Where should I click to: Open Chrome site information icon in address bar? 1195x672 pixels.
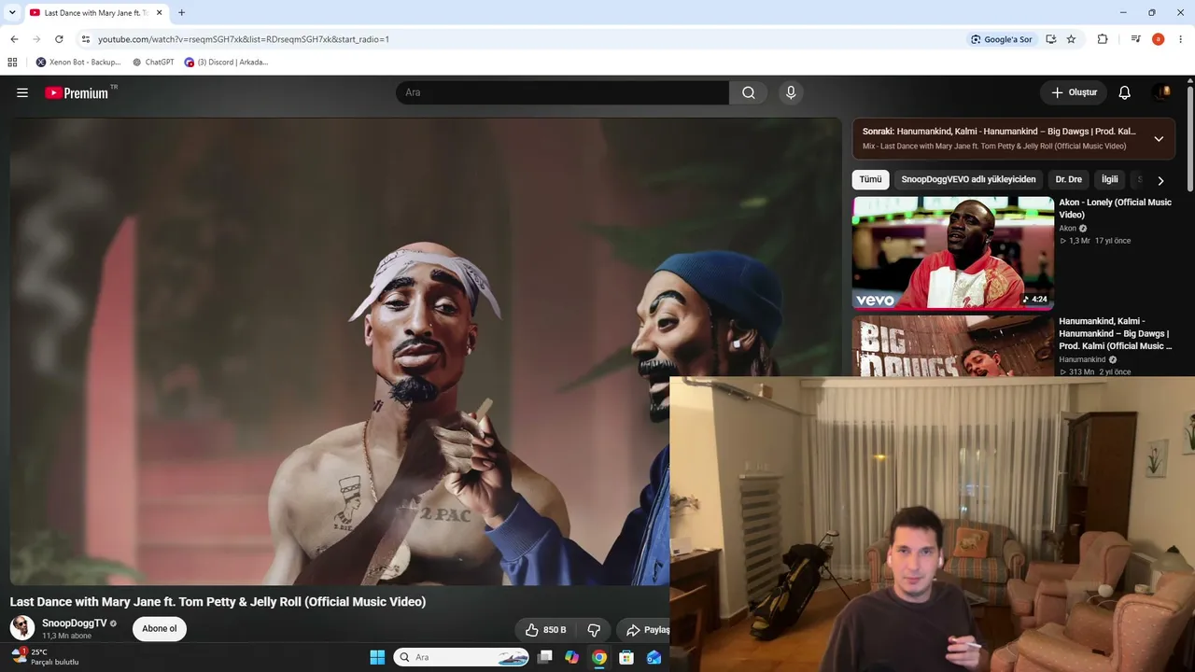click(x=85, y=39)
